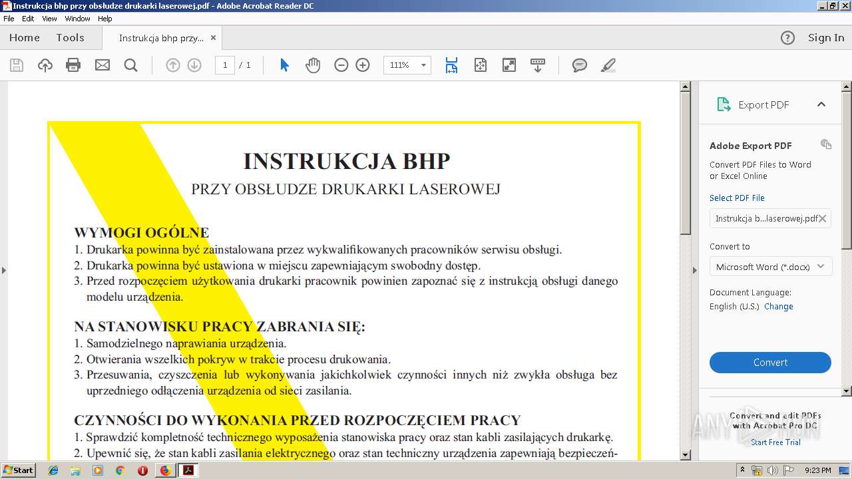Viewport: 852px width, 479px height.
Task: Open the Convert to Microsoft Word dropdown
Action: click(771, 267)
